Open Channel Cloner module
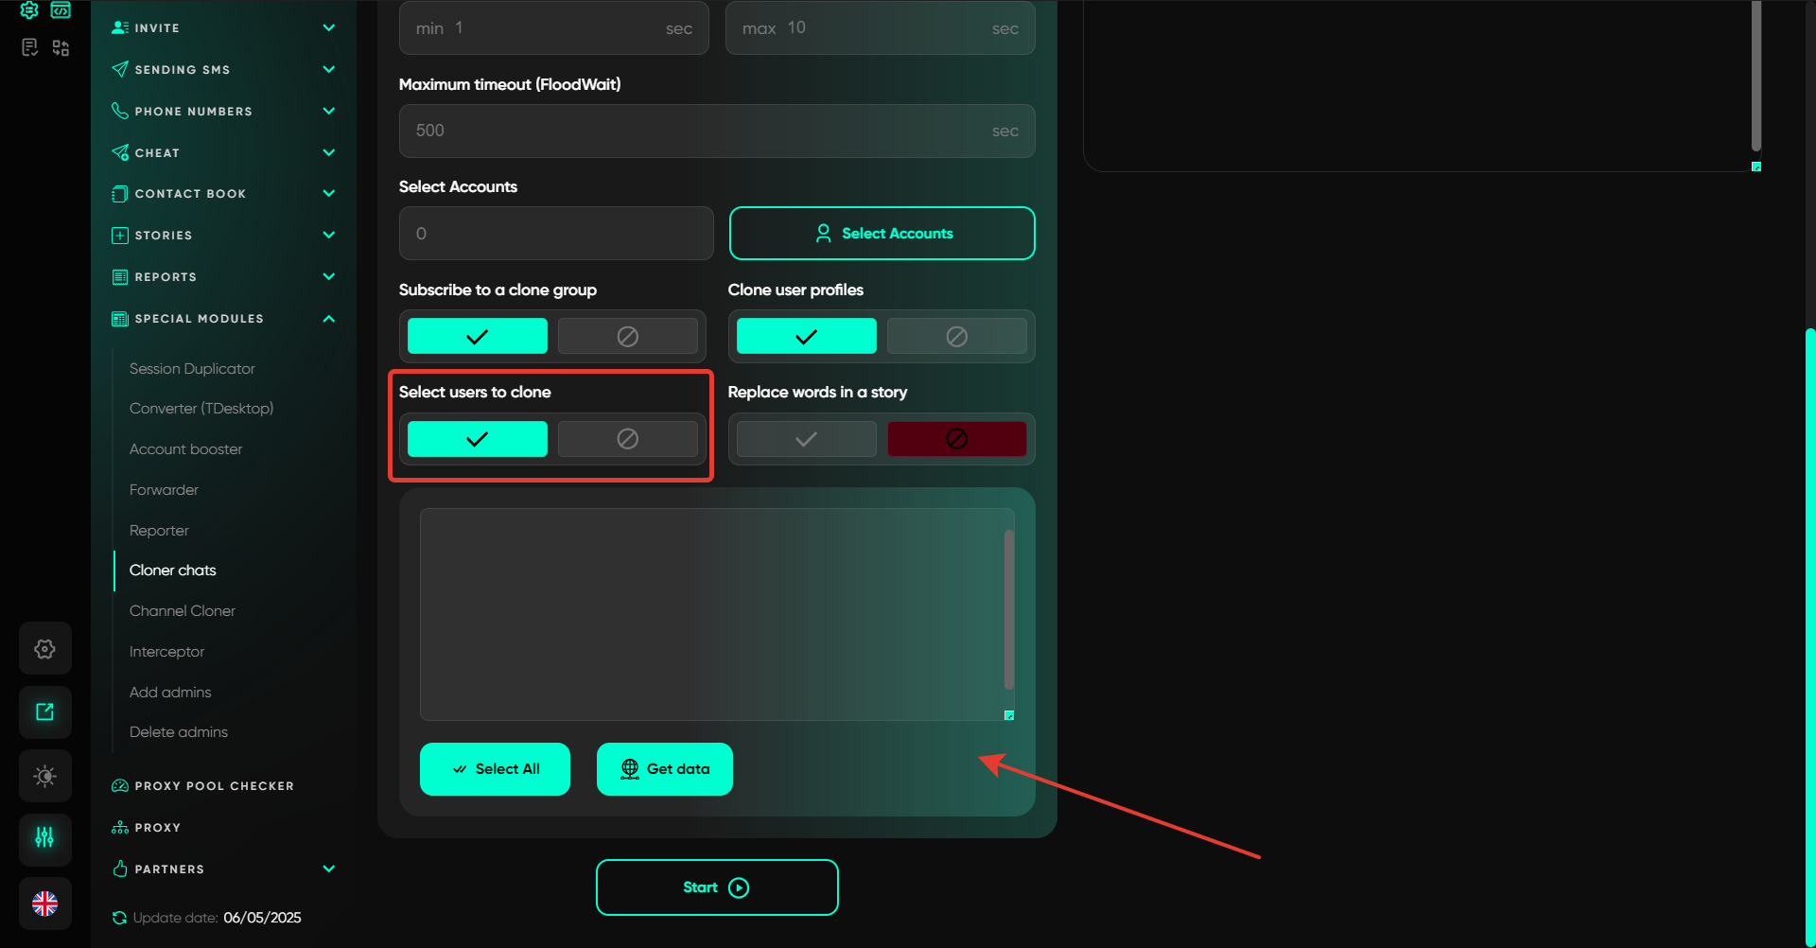Image resolution: width=1816 pixels, height=948 pixels. [183, 611]
